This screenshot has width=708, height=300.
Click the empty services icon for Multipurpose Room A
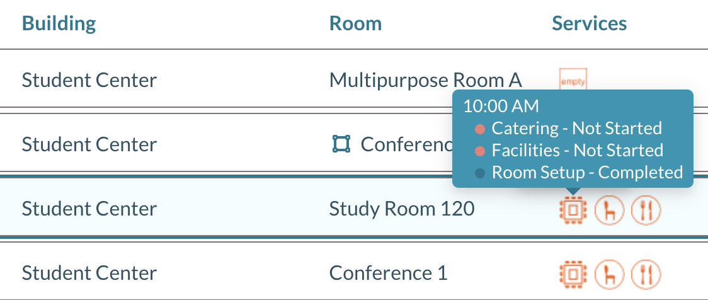pyautogui.click(x=573, y=81)
